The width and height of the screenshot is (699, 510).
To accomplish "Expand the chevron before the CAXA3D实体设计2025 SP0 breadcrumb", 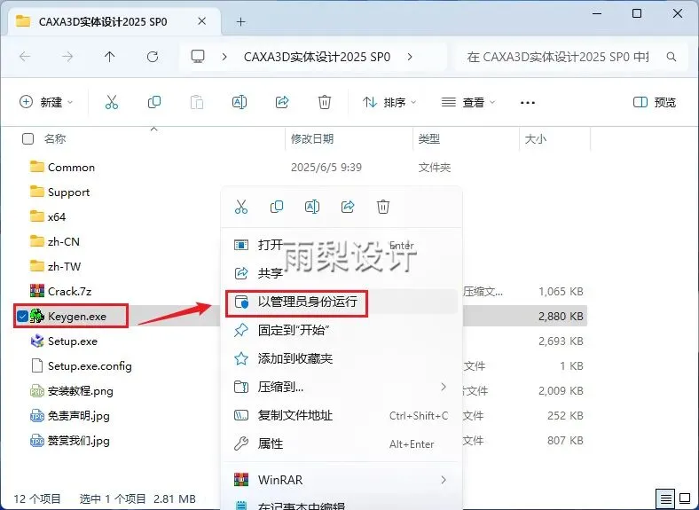I will pos(224,57).
